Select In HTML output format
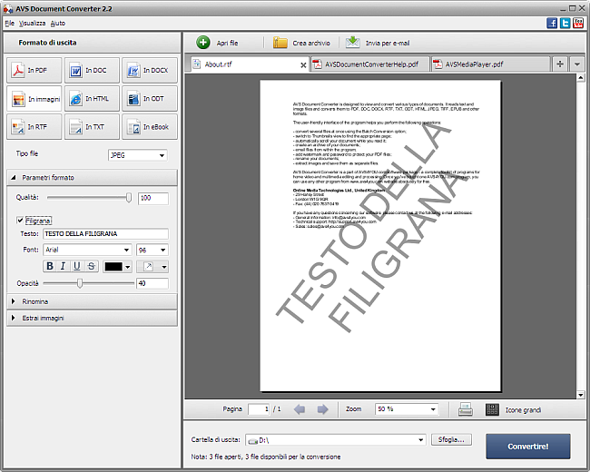590x472 pixels. pyautogui.click(x=92, y=99)
